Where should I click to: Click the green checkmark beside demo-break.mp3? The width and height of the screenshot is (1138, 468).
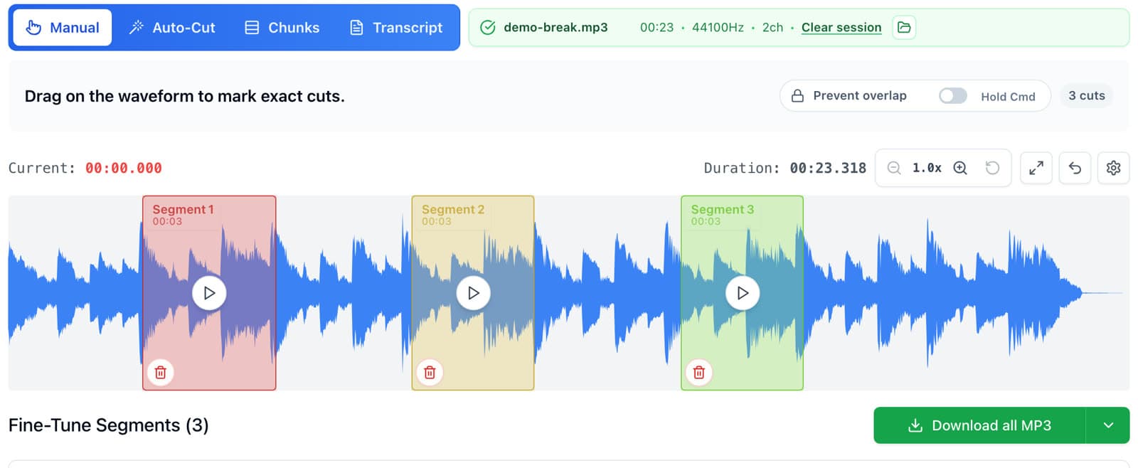click(488, 28)
